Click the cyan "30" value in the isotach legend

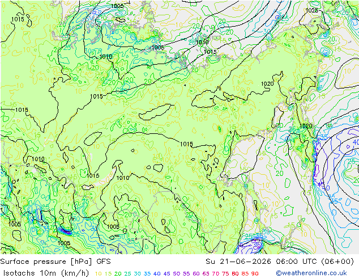click(x=138, y=273)
